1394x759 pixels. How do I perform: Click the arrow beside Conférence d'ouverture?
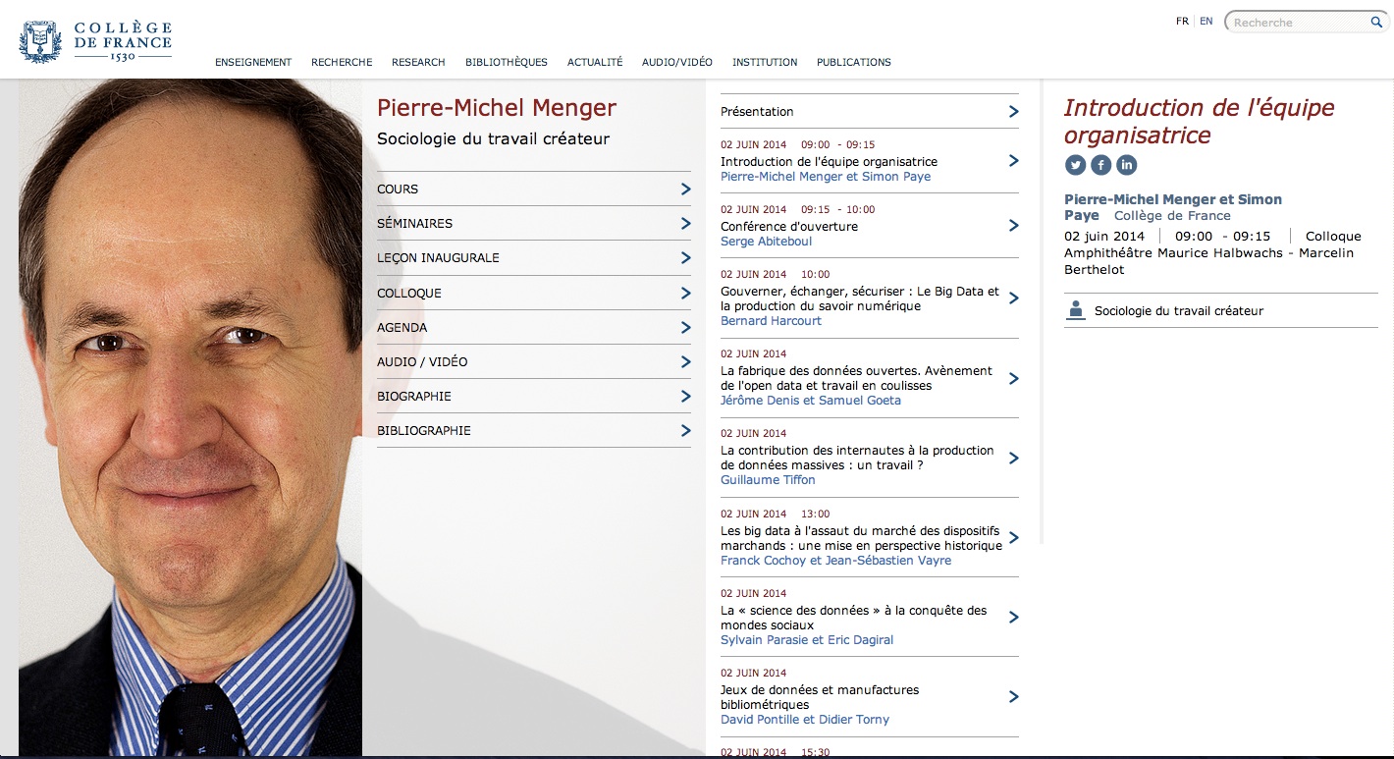click(1013, 226)
